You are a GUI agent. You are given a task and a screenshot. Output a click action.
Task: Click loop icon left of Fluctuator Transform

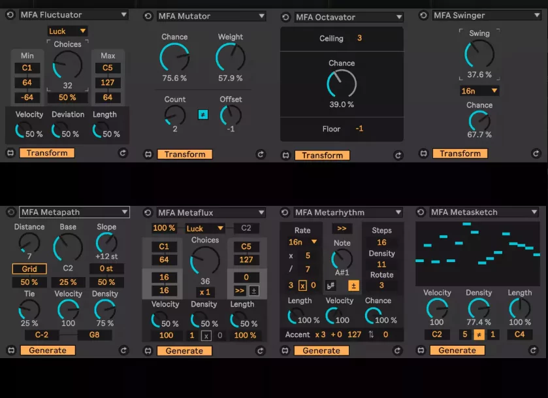point(10,153)
